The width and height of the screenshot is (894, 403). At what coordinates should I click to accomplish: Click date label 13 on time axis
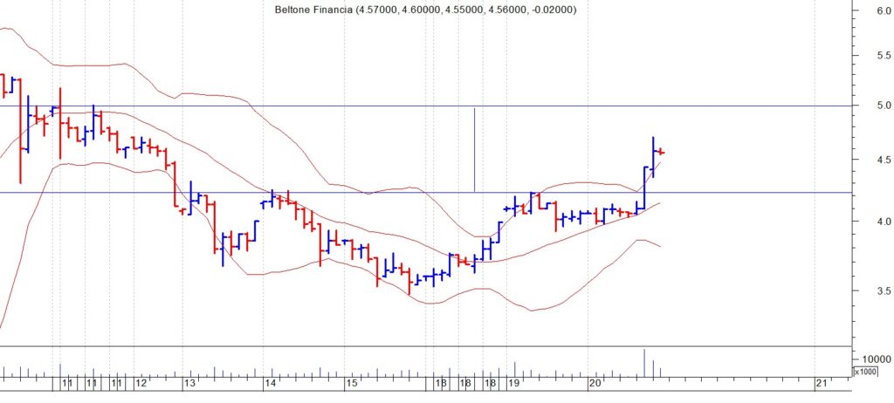189,383
